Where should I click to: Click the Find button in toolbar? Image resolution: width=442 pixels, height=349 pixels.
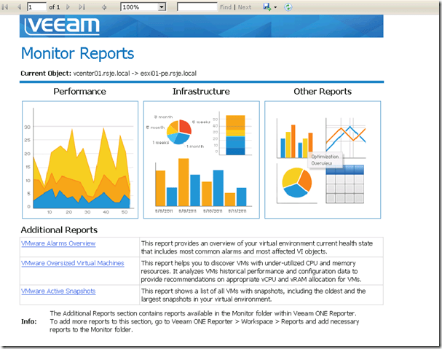tap(226, 7)
